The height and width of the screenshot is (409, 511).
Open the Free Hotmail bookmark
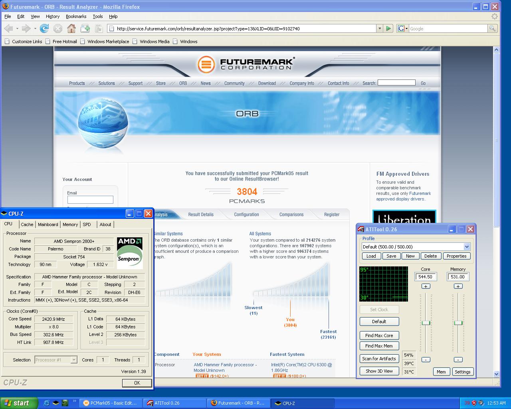point(61,42)
